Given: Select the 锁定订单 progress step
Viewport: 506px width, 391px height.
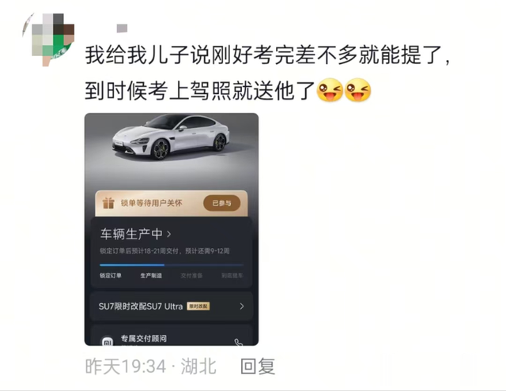Looking at the screenshot, I should 111,276.
